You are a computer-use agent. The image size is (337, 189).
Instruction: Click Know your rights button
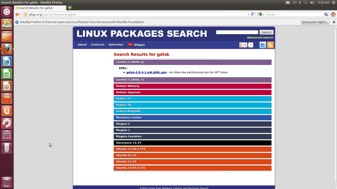tap(315, 22)
